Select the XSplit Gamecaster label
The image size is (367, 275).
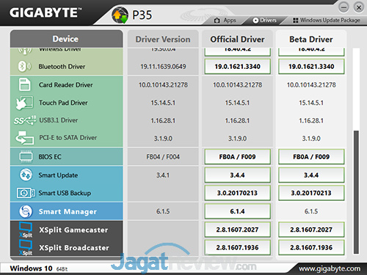click(x=73, y=230)
